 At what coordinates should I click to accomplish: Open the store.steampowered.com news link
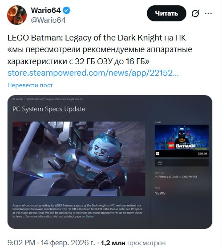(93, 73)
